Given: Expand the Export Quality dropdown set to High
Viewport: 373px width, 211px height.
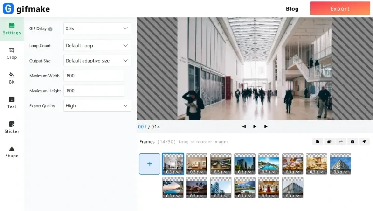Looking at the screenshot, I should 97,106.
